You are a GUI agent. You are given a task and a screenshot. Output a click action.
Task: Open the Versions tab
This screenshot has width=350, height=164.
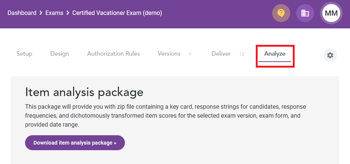coord(169,54)
